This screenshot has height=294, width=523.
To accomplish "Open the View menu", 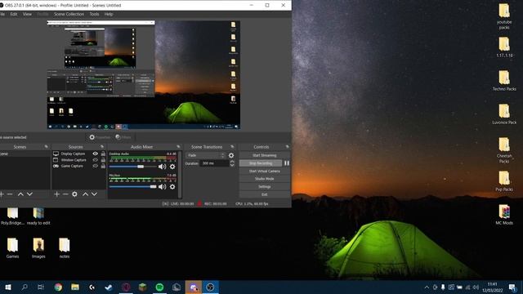I will (27, 14).
